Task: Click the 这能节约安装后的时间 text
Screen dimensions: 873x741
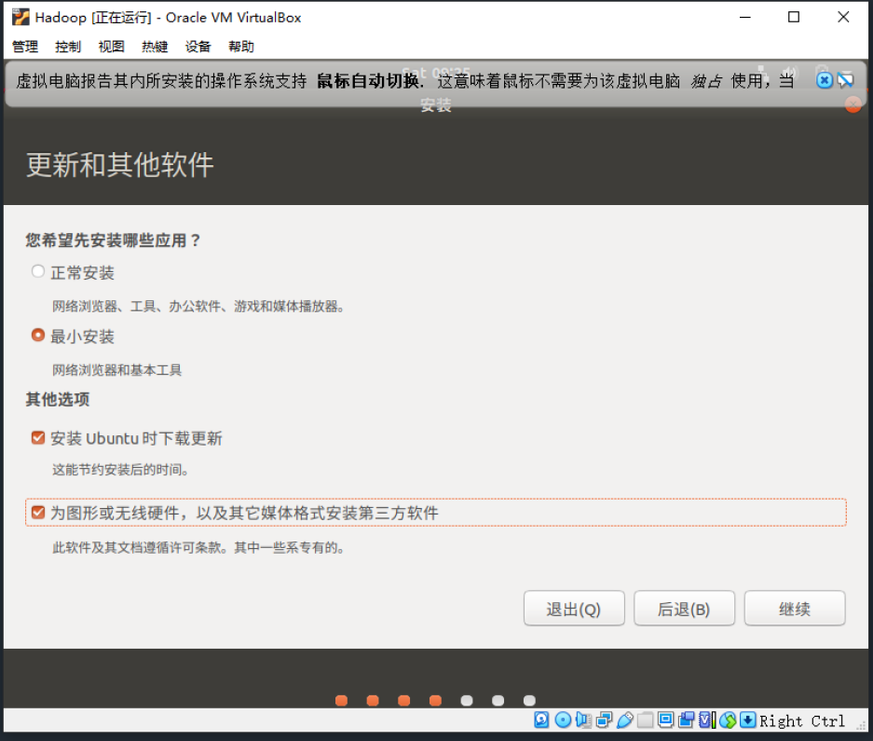Action: point(120,470)
